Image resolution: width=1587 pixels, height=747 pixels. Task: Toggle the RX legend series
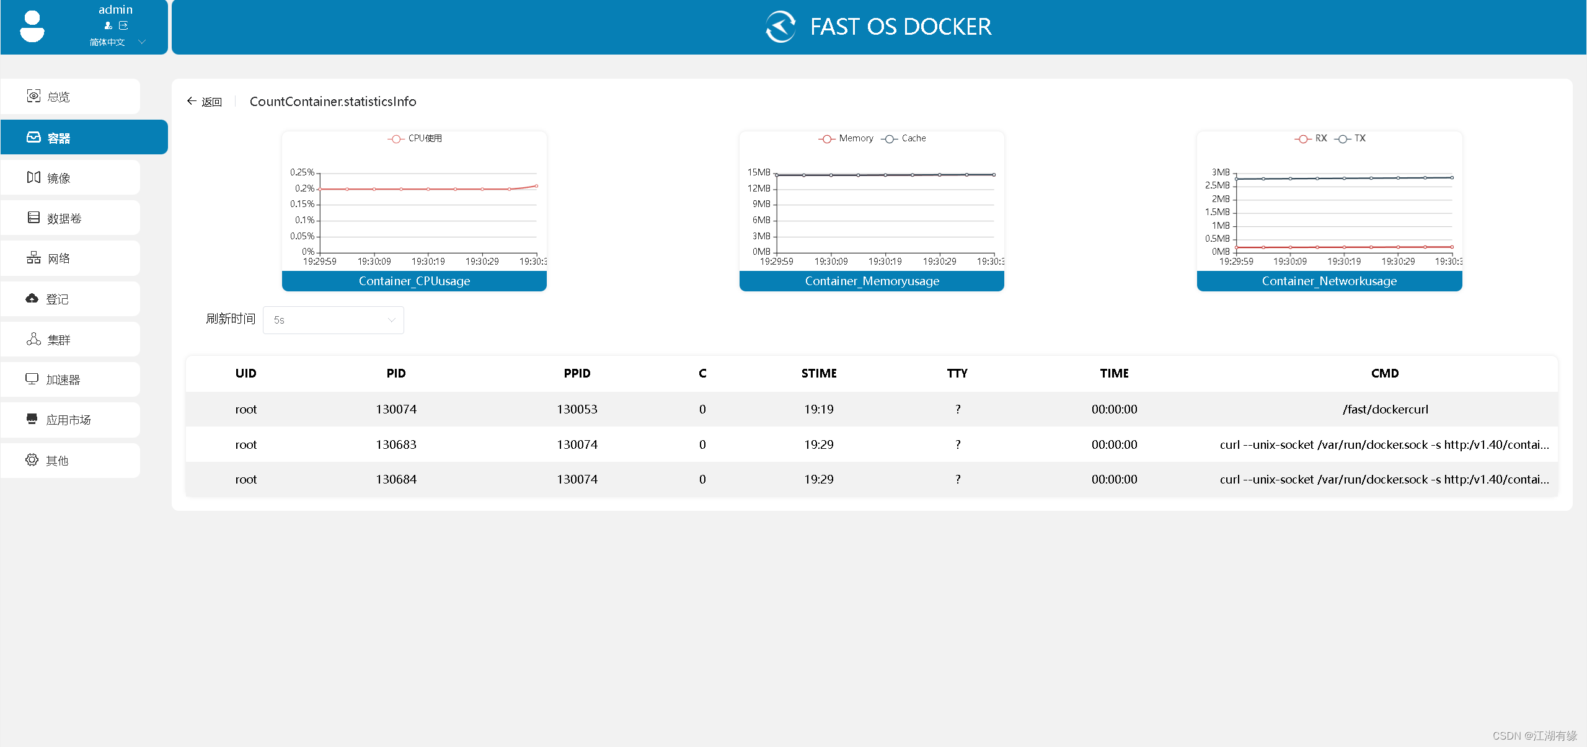pos(1311,138)
